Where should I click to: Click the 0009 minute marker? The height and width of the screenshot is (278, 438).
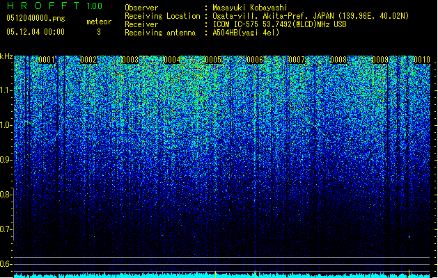(380, 60)
